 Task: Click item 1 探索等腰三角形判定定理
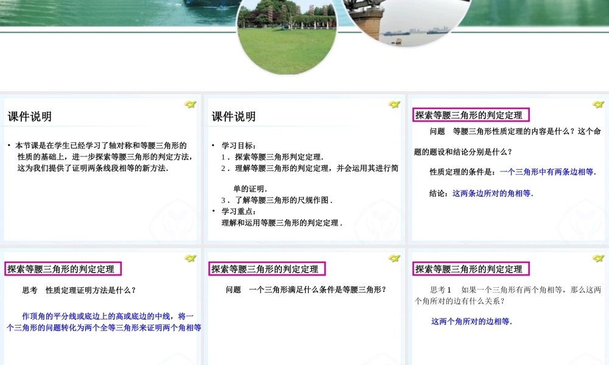[x=272, y=157]
